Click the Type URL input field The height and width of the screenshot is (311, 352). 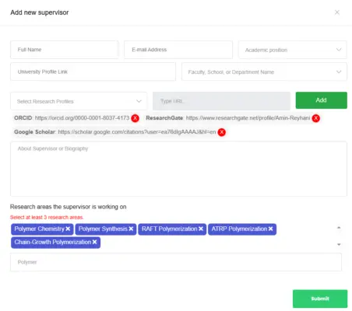coord(221,101)
